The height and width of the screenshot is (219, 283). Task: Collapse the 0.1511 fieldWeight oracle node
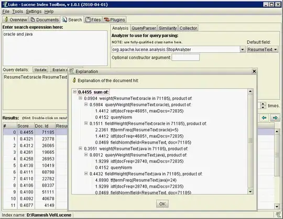tap(86, 123)
